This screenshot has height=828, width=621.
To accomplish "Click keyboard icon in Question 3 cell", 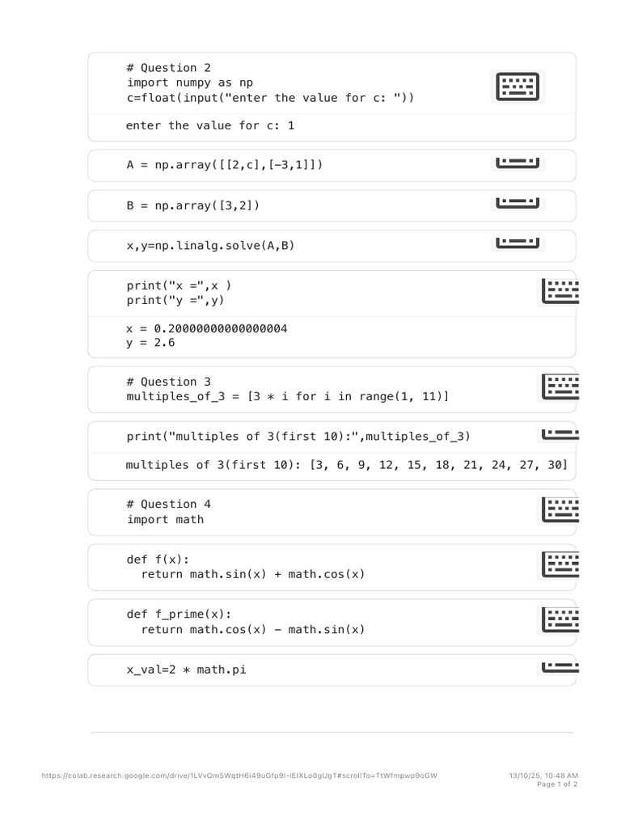I will [x=560, y=387].
